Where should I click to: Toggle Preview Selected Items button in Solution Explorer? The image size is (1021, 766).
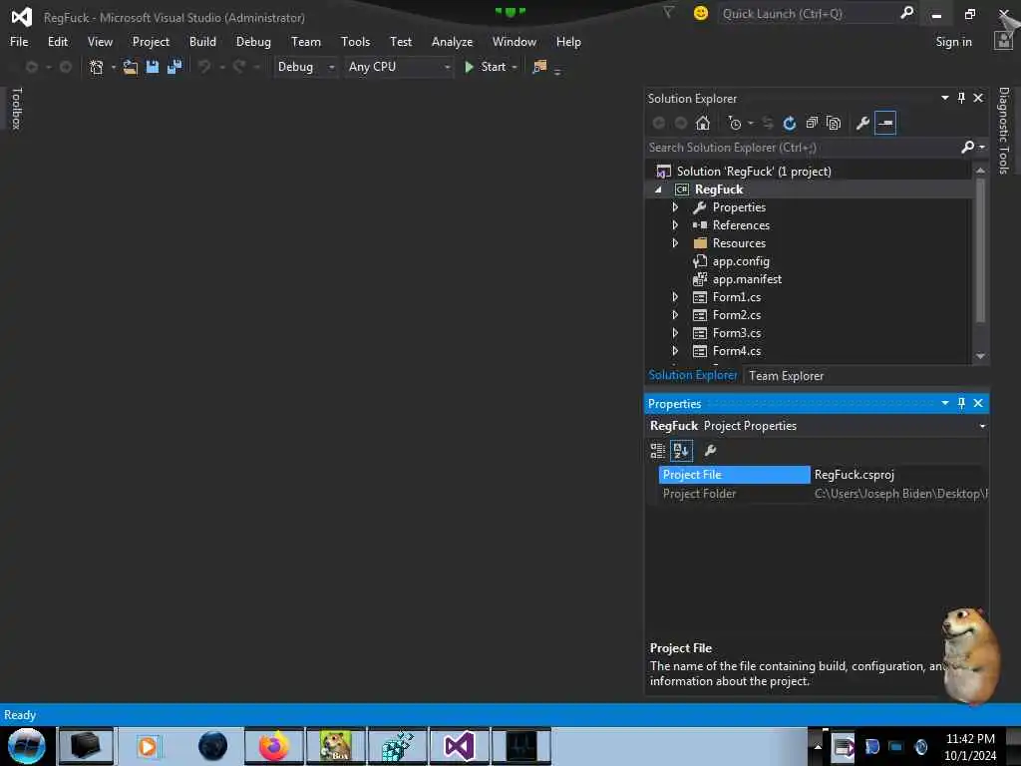[885, 123]
